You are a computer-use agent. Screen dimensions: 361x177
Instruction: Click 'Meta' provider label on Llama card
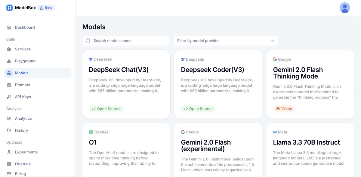[x=282, y=132]
